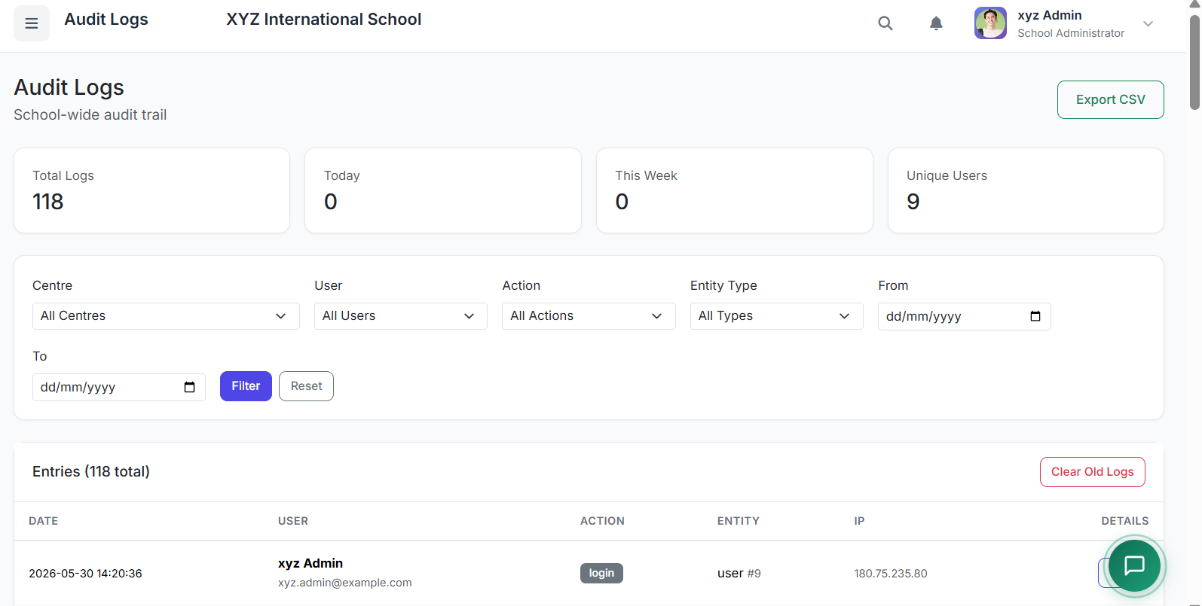The image size is (1202, 606).
Task: Apply filters with the Filter button
Action: click(246, 386)
